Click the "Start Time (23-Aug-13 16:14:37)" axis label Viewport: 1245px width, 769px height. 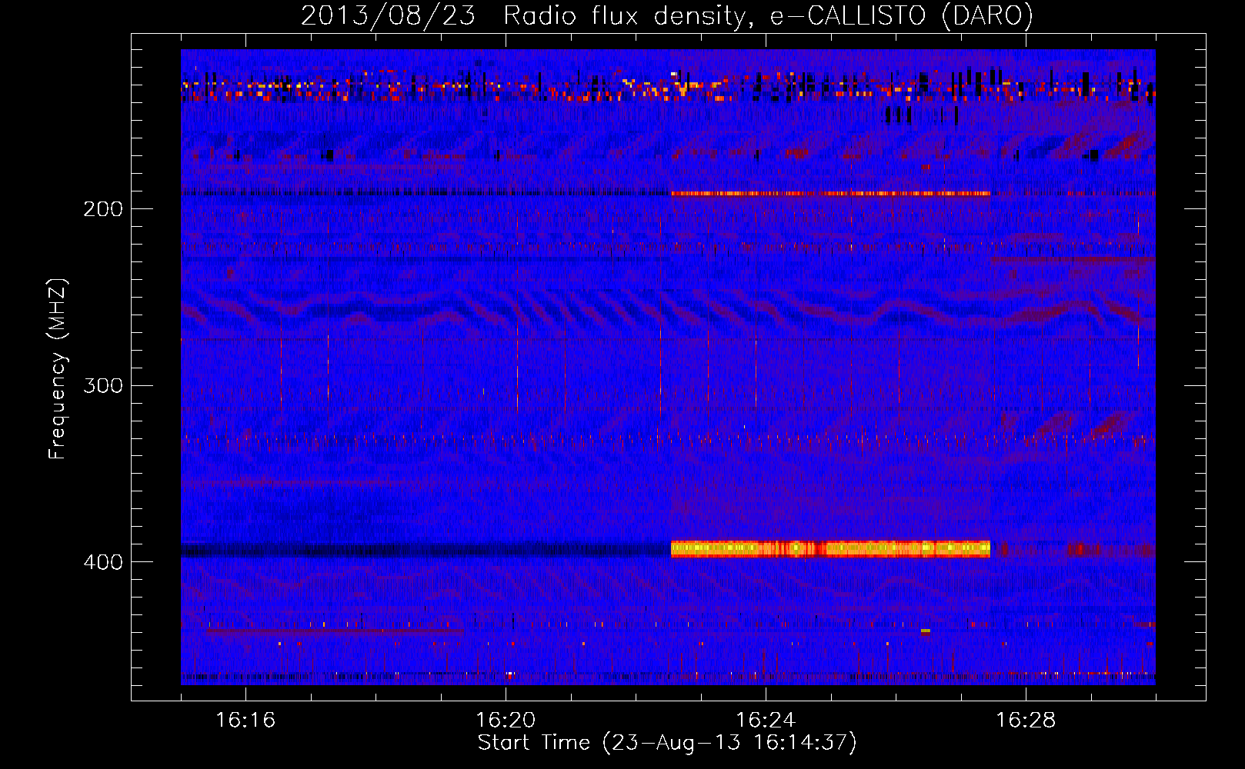coord(667,743)
